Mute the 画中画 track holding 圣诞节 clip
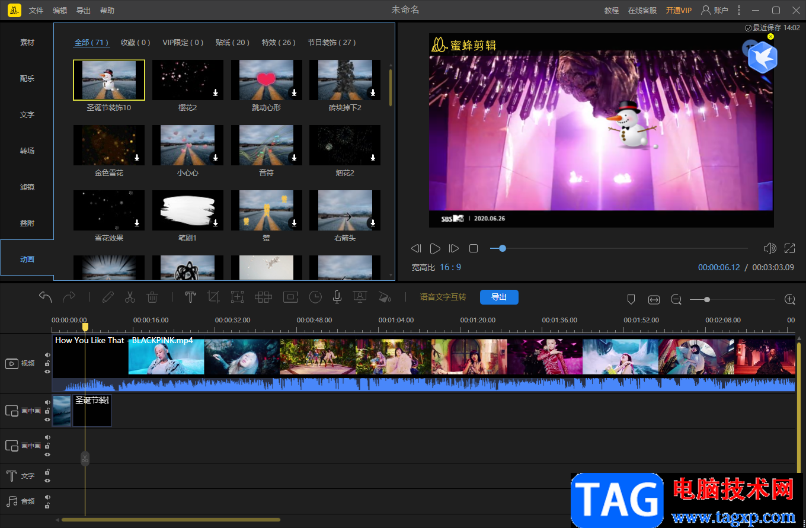The image size is (806, 528). [47, 402]
